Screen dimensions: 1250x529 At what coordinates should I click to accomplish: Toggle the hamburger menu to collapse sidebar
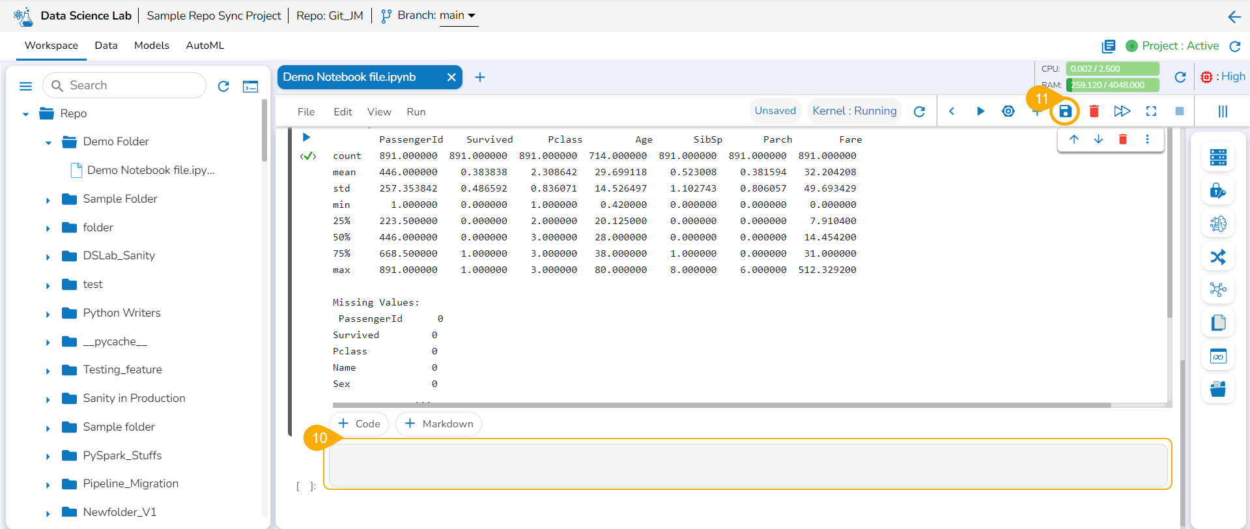(26, 86)
